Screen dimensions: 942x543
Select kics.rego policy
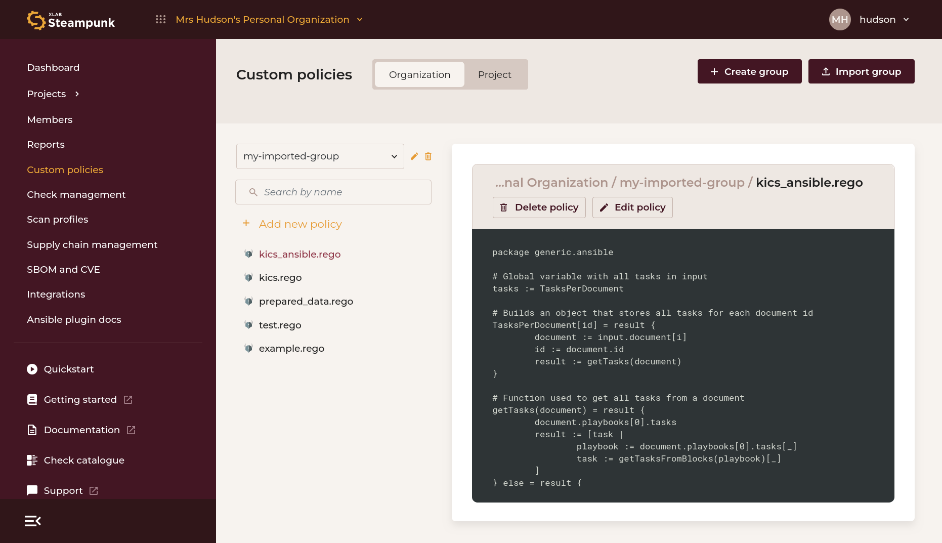280,278
